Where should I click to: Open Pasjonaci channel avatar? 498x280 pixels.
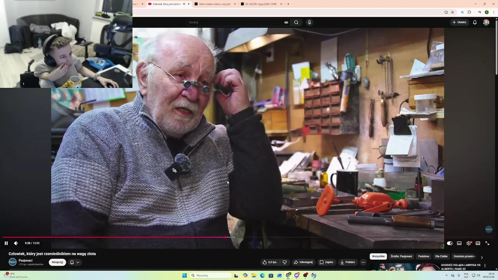[12, 262]
